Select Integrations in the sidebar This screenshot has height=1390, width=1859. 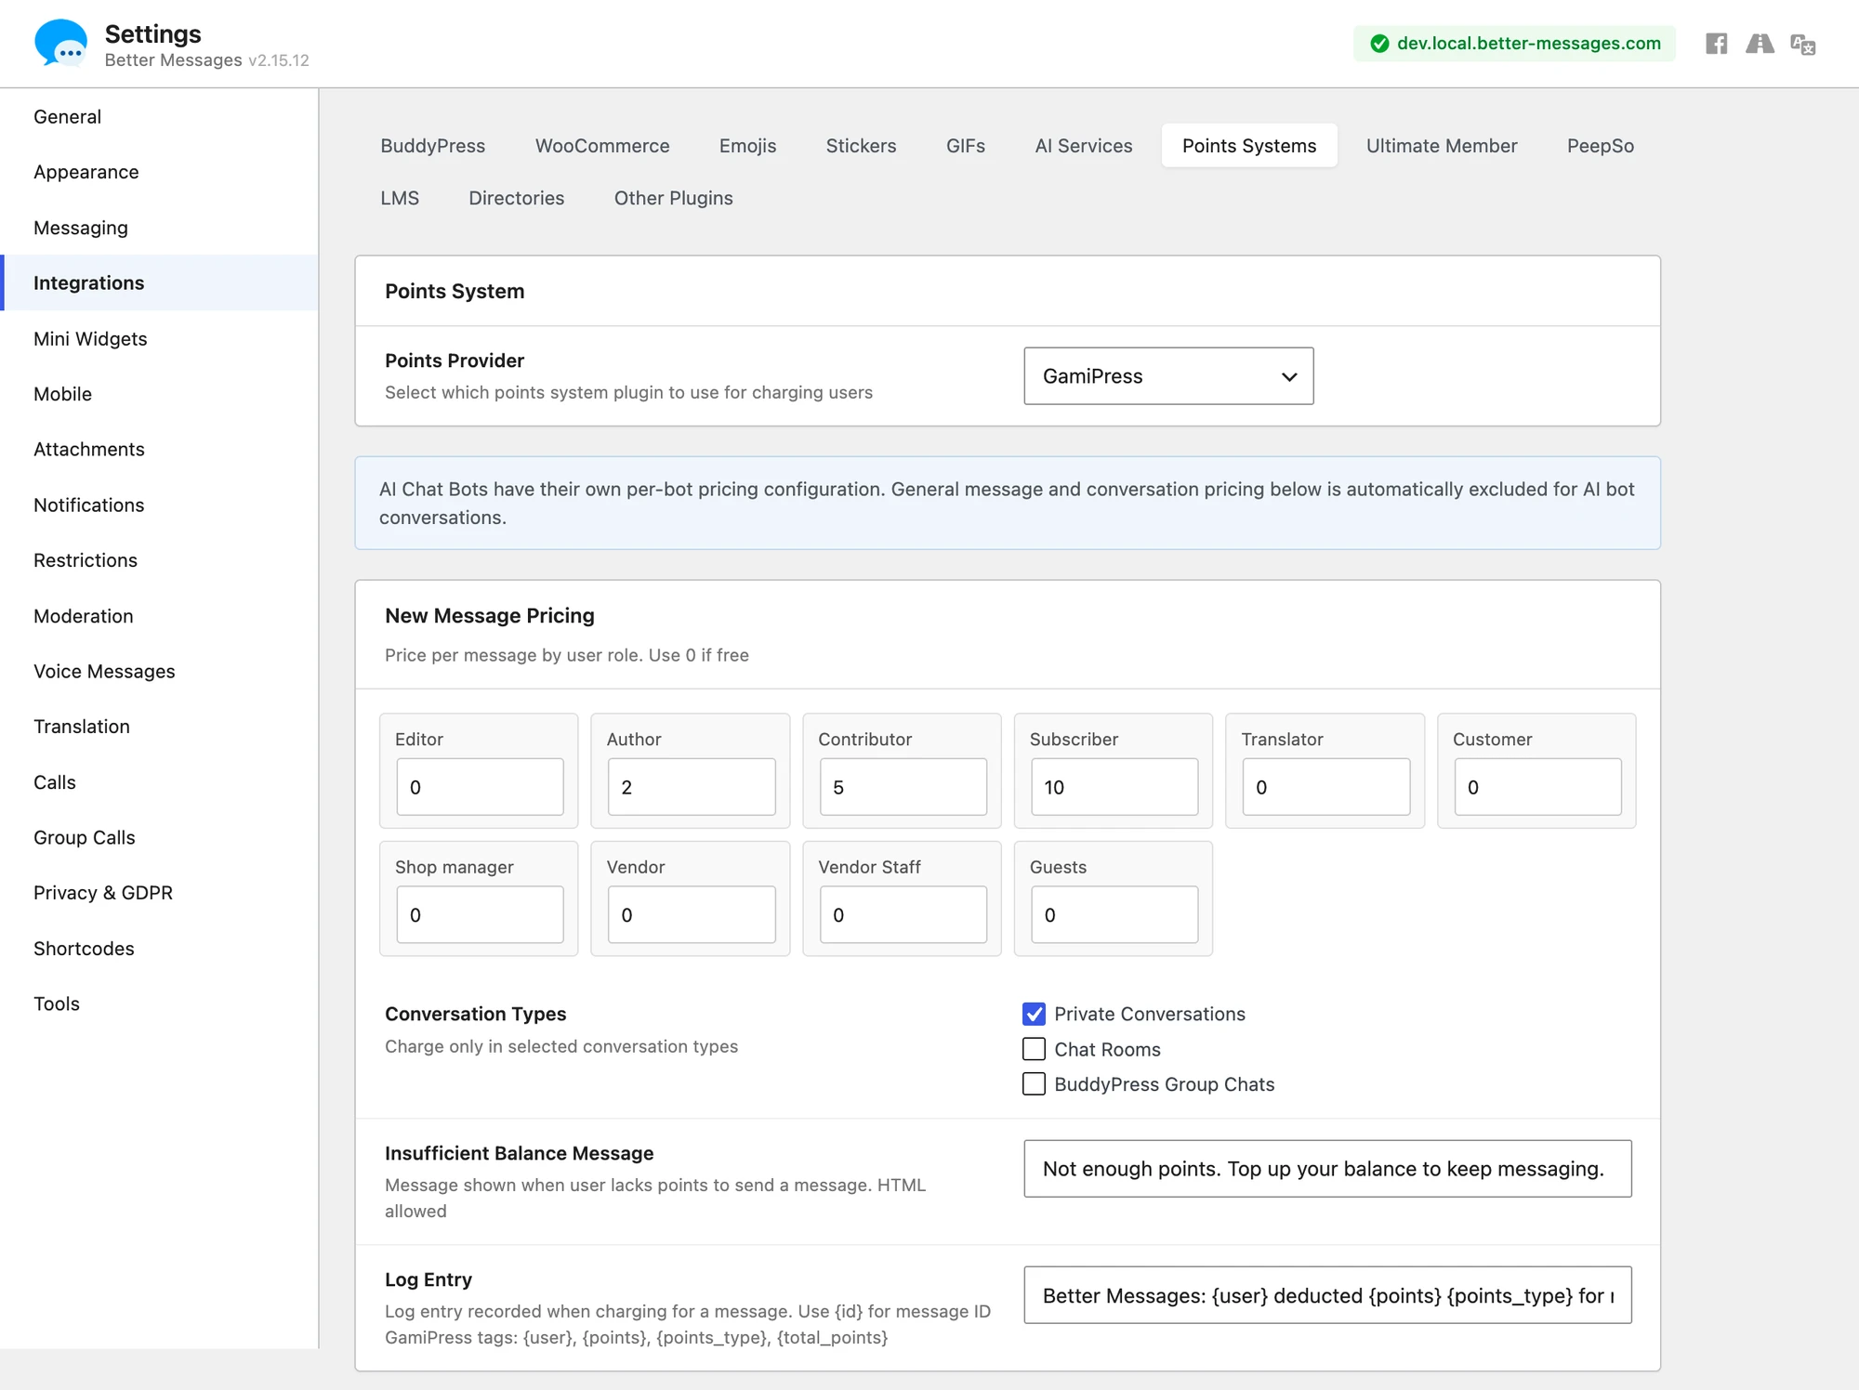[x=159, y=283]
